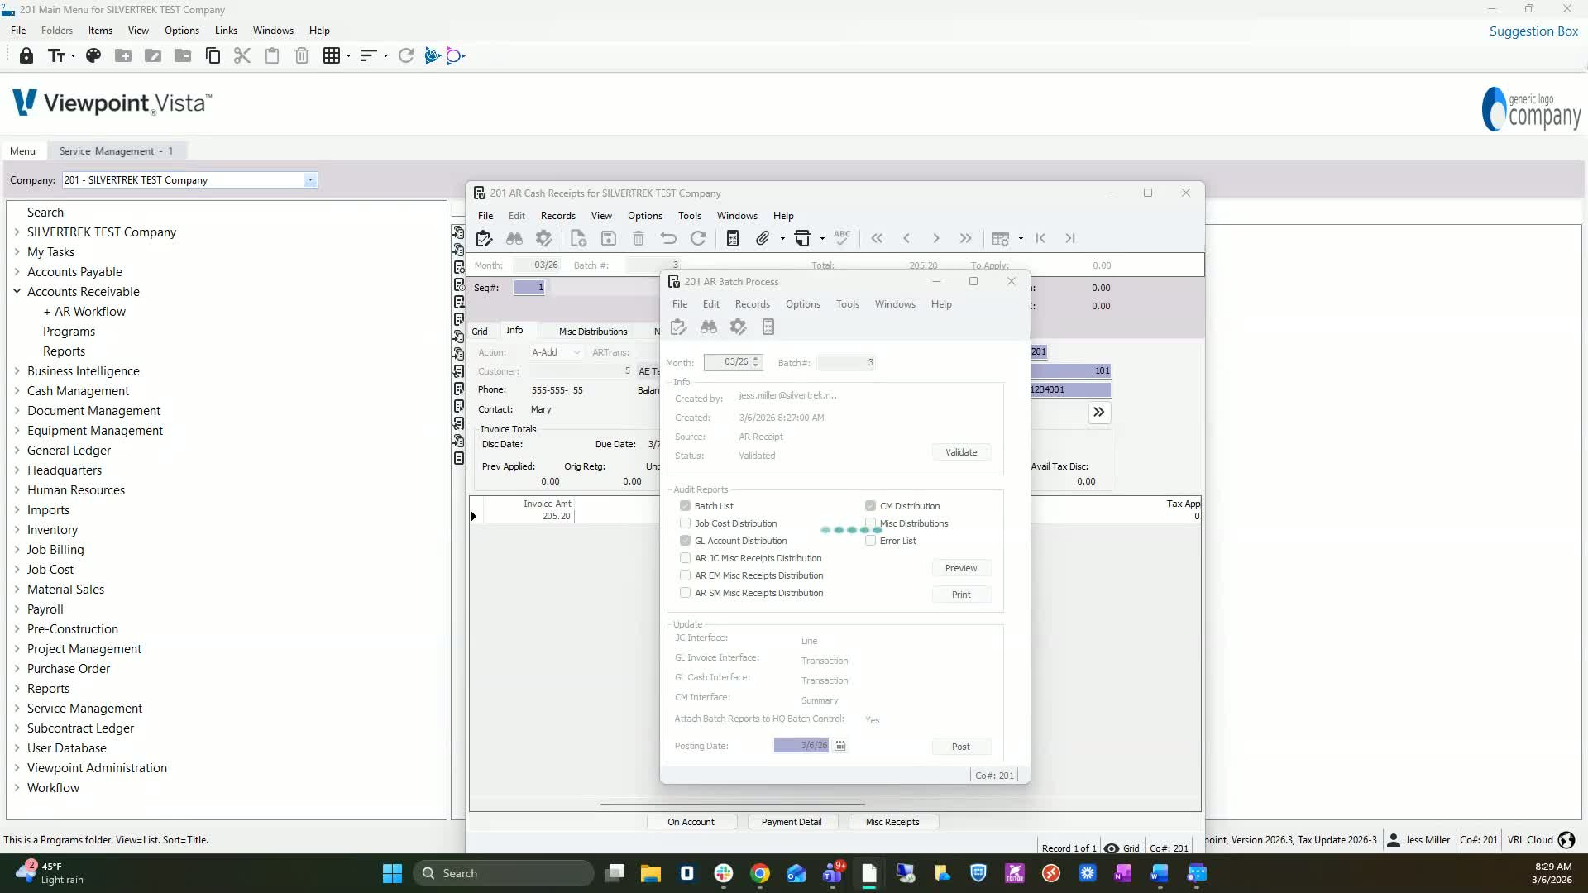Open the color palette theme icon
This screenshot has width=1588, height=893.
(93, 56)
